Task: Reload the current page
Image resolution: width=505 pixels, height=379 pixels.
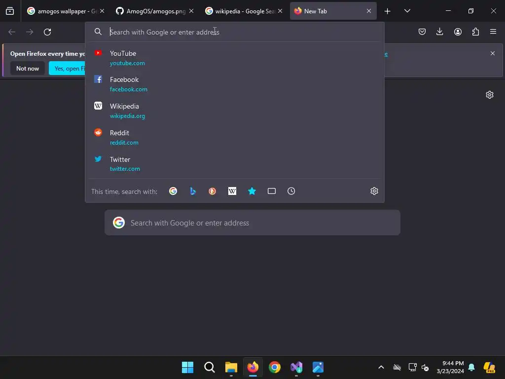Action: pos(47,32)
